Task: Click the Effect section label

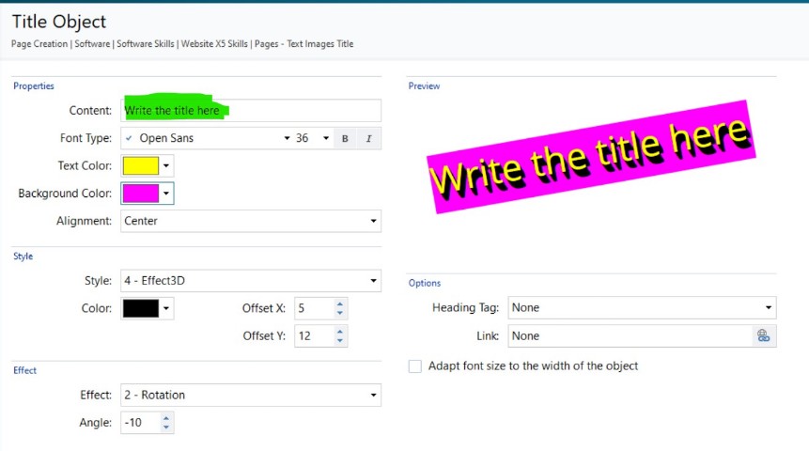Action: coord(24,370)
